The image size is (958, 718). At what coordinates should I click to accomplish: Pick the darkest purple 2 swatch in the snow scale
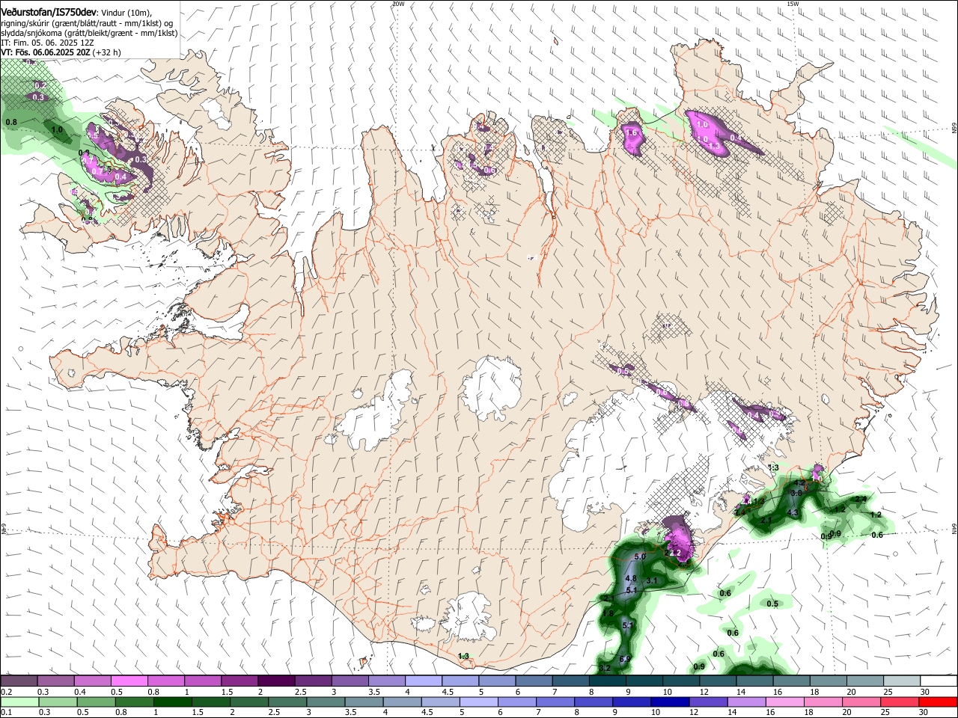click(275, 681)
